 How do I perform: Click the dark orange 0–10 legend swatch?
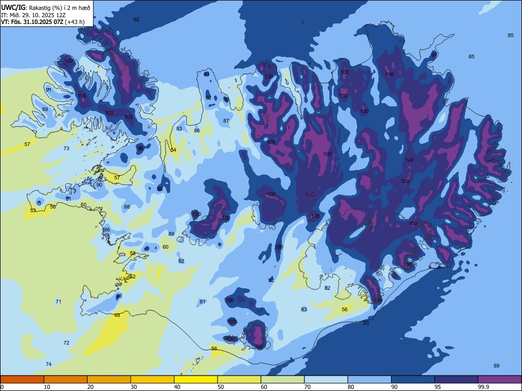(x=22, y=380)
